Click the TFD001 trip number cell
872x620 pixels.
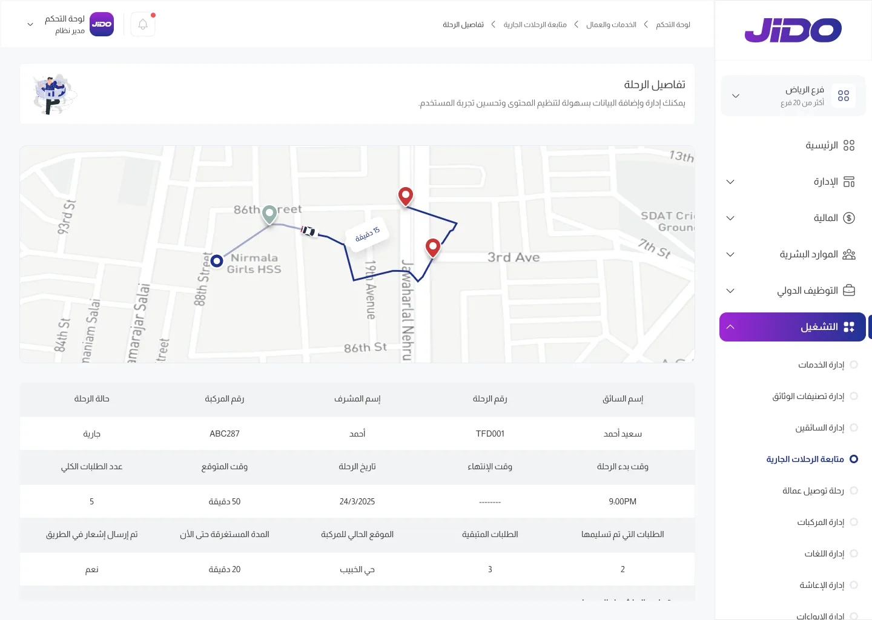tap(490, 434)
